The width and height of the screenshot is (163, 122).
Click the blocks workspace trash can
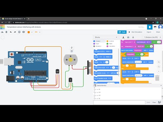click(157, 78)
